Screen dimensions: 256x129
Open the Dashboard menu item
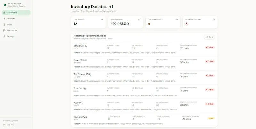[x=16, y=13]
